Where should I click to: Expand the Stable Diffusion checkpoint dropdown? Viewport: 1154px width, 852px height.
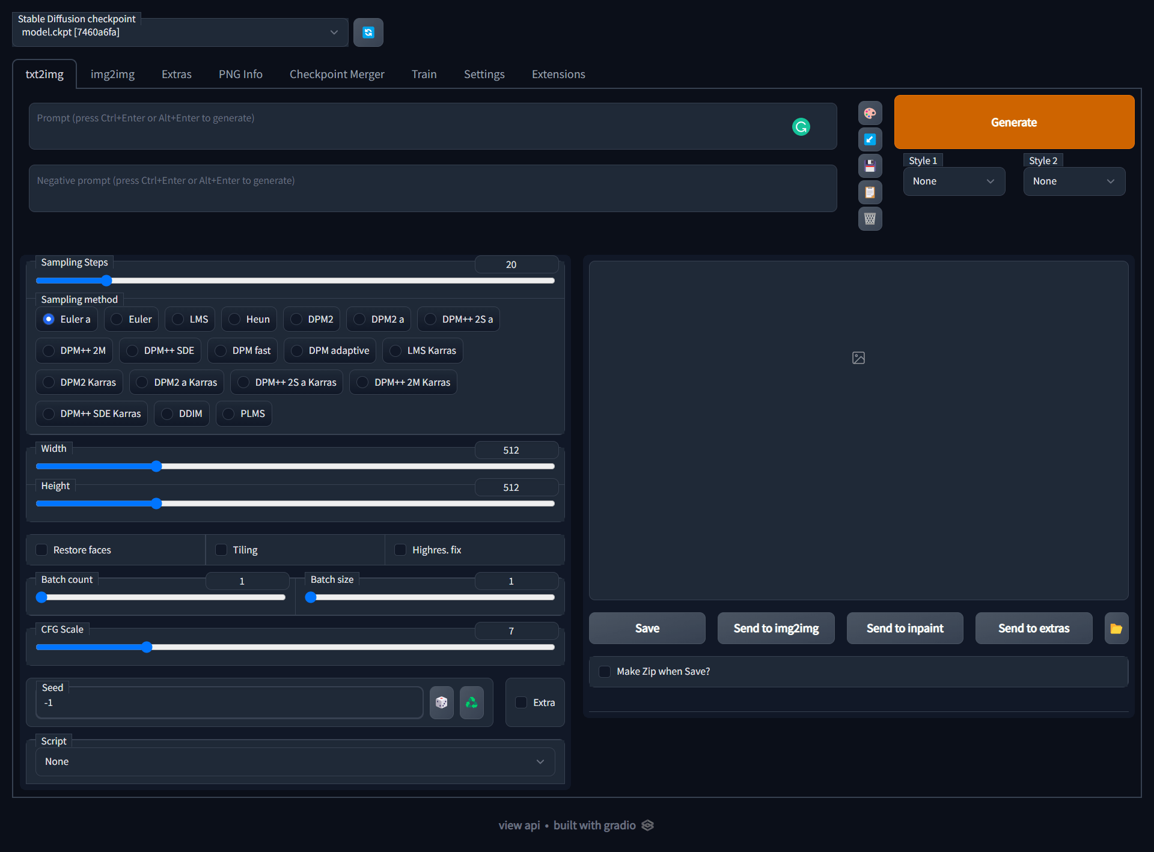coord(180,32)
